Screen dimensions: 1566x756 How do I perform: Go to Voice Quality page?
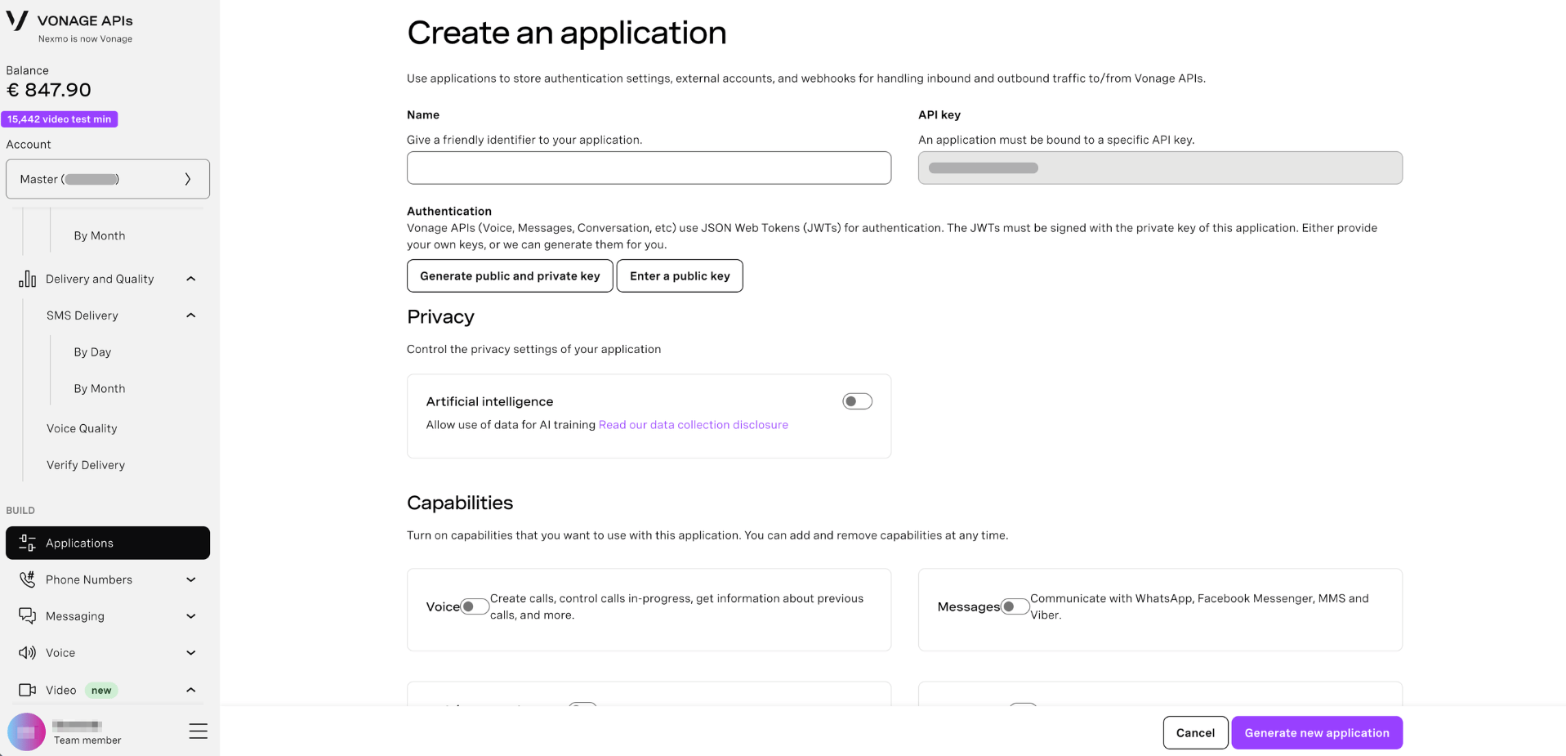point(82,428)
